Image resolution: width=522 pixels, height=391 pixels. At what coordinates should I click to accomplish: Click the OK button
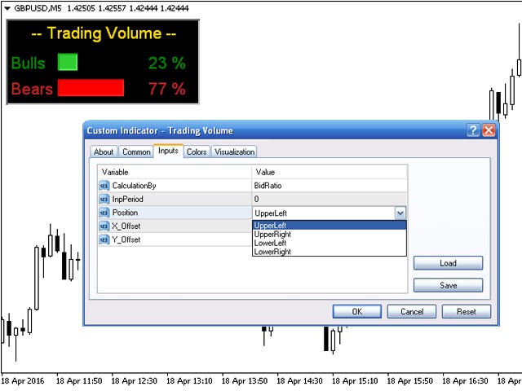(x=357, y=311)
